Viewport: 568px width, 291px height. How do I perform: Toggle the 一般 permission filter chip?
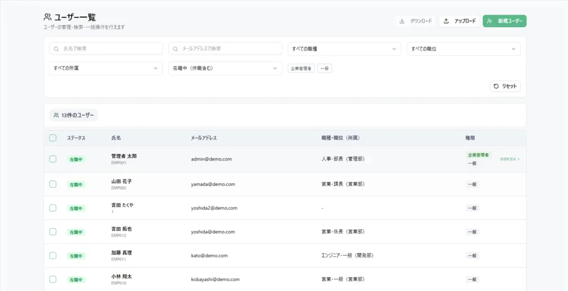click(x=324, y=68)
